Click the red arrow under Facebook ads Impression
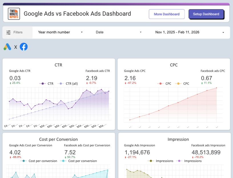Screen dimensions: 233x178 193,157
